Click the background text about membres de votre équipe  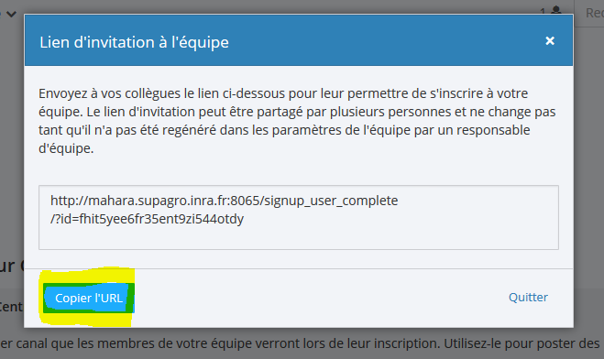(301, 343)
